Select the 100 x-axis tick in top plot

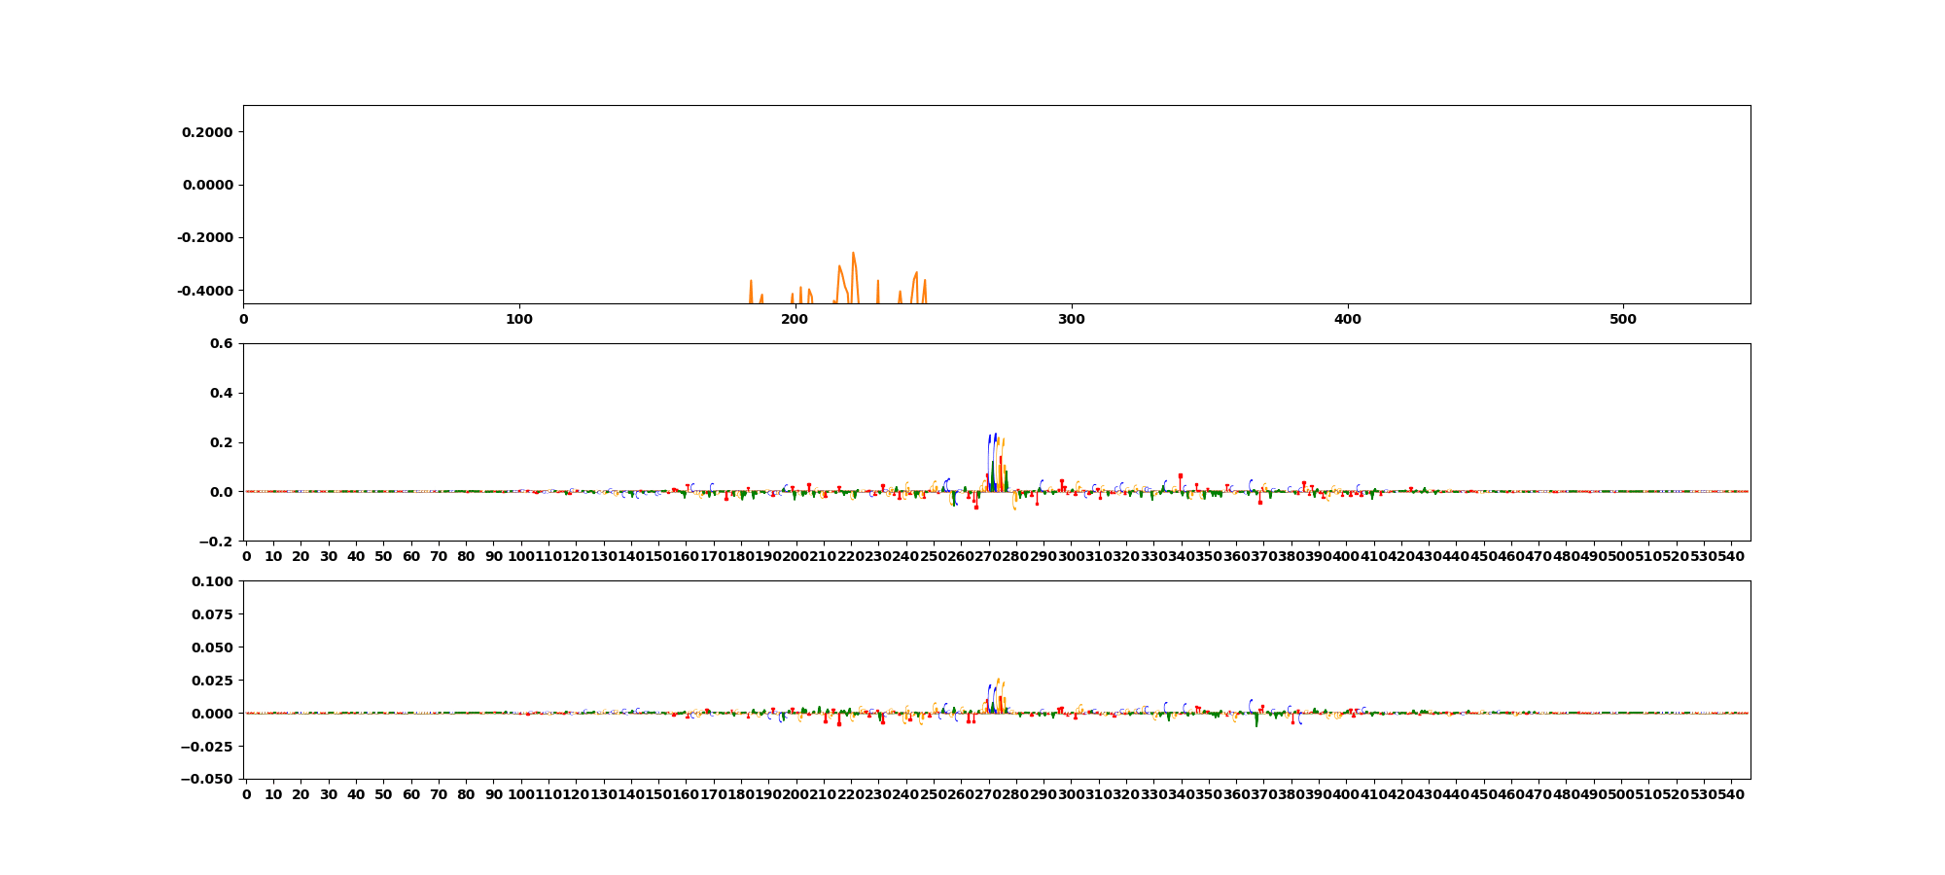(519, 319)
